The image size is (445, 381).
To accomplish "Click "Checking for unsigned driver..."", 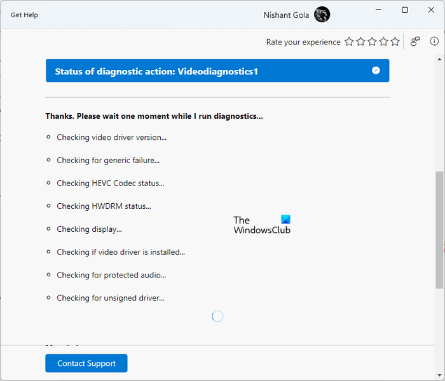I will 111,298.
